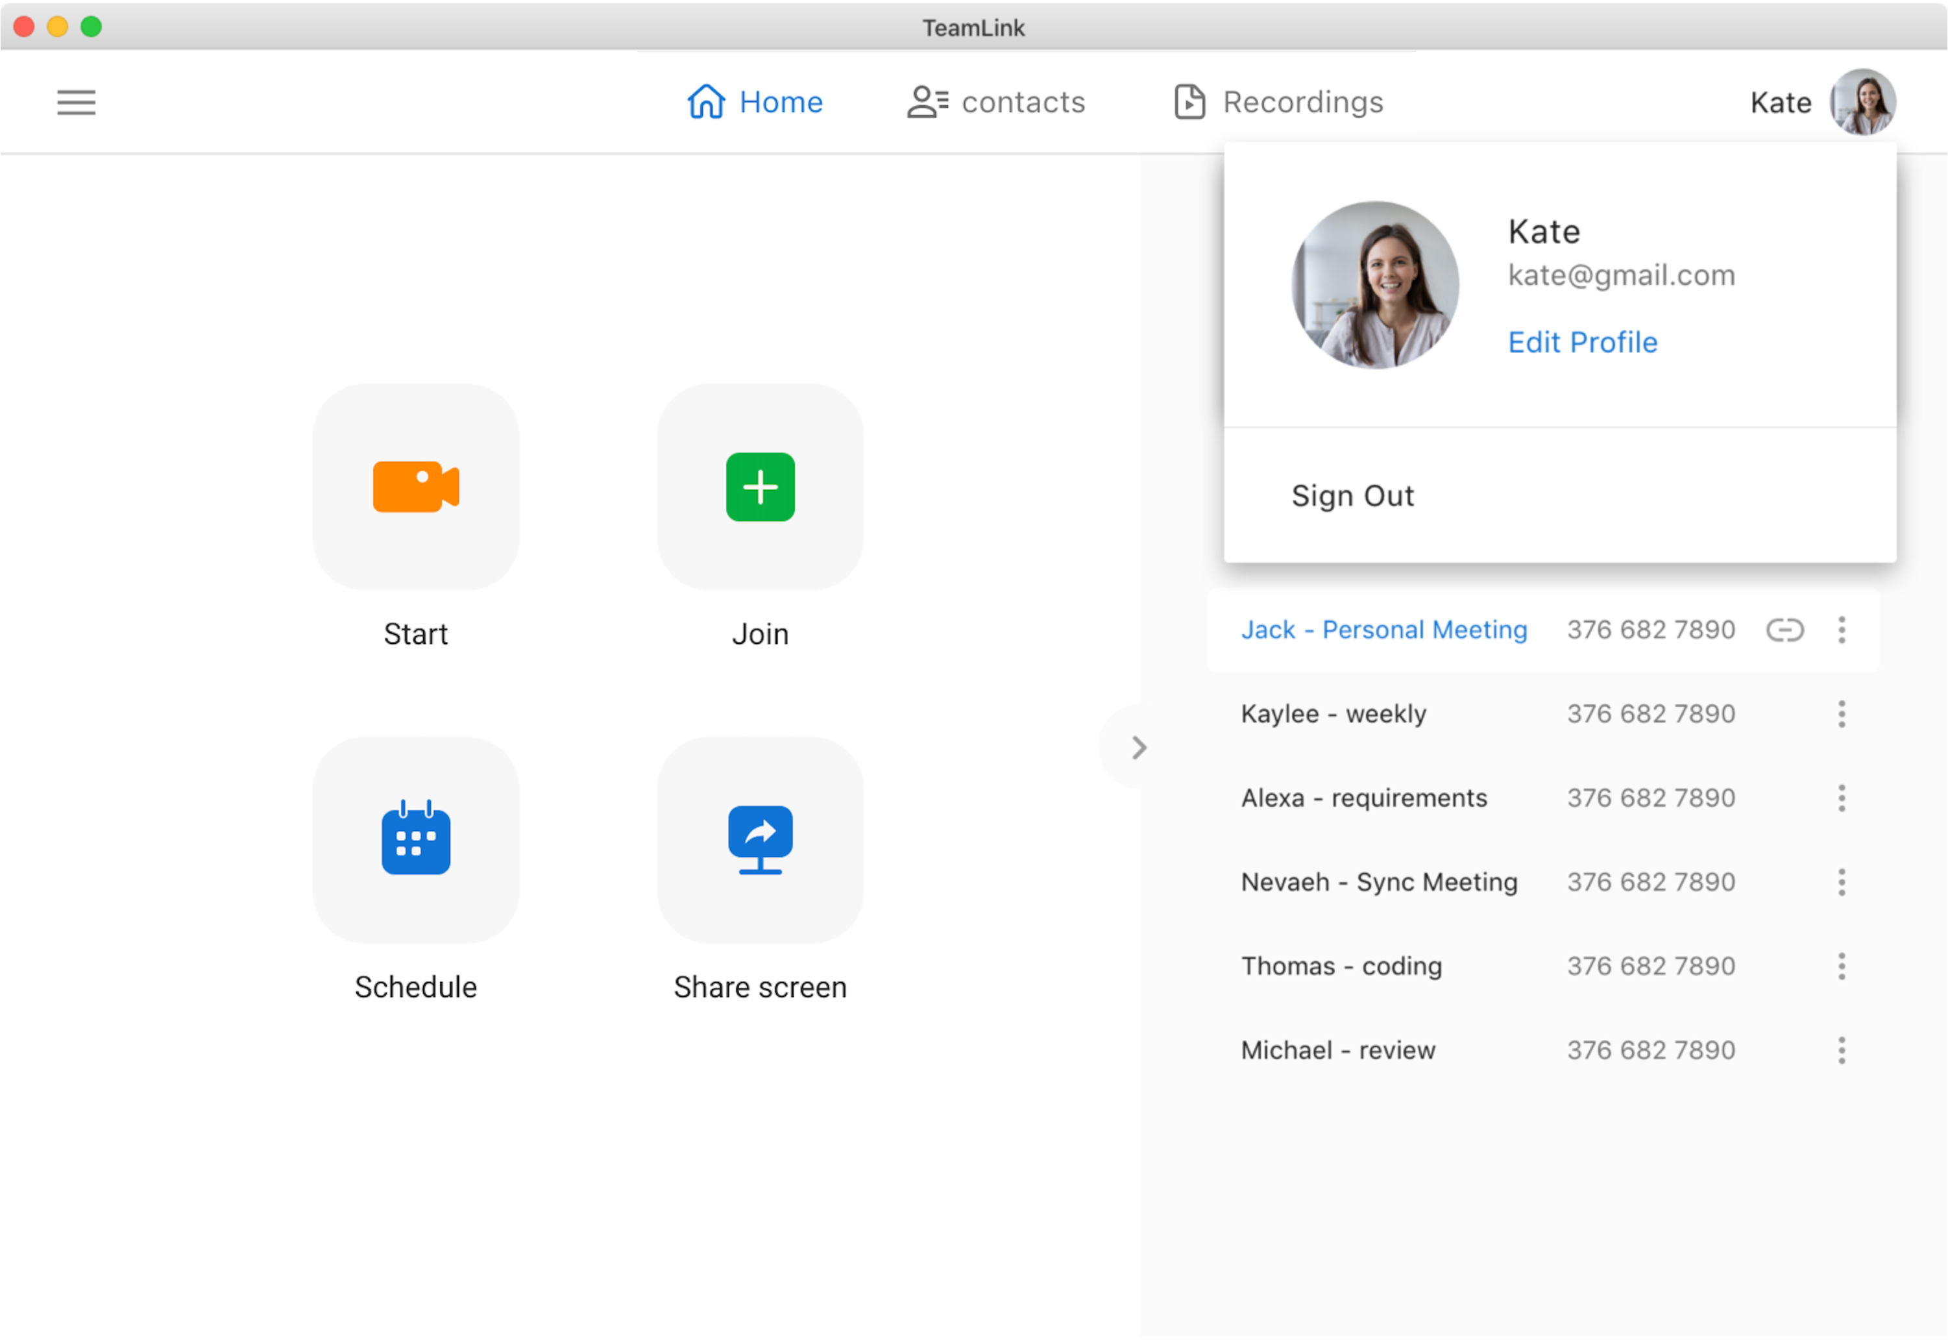Click the contacts person icon

point(927,102)
